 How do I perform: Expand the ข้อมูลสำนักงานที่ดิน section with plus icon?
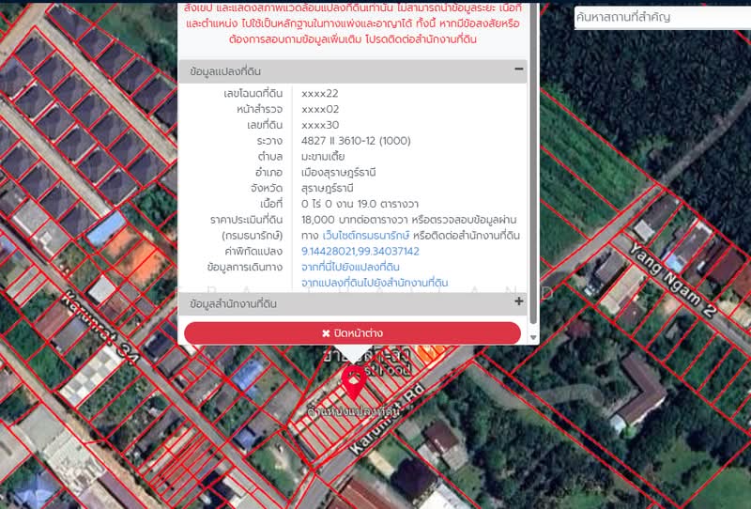(x=519, y=301)
